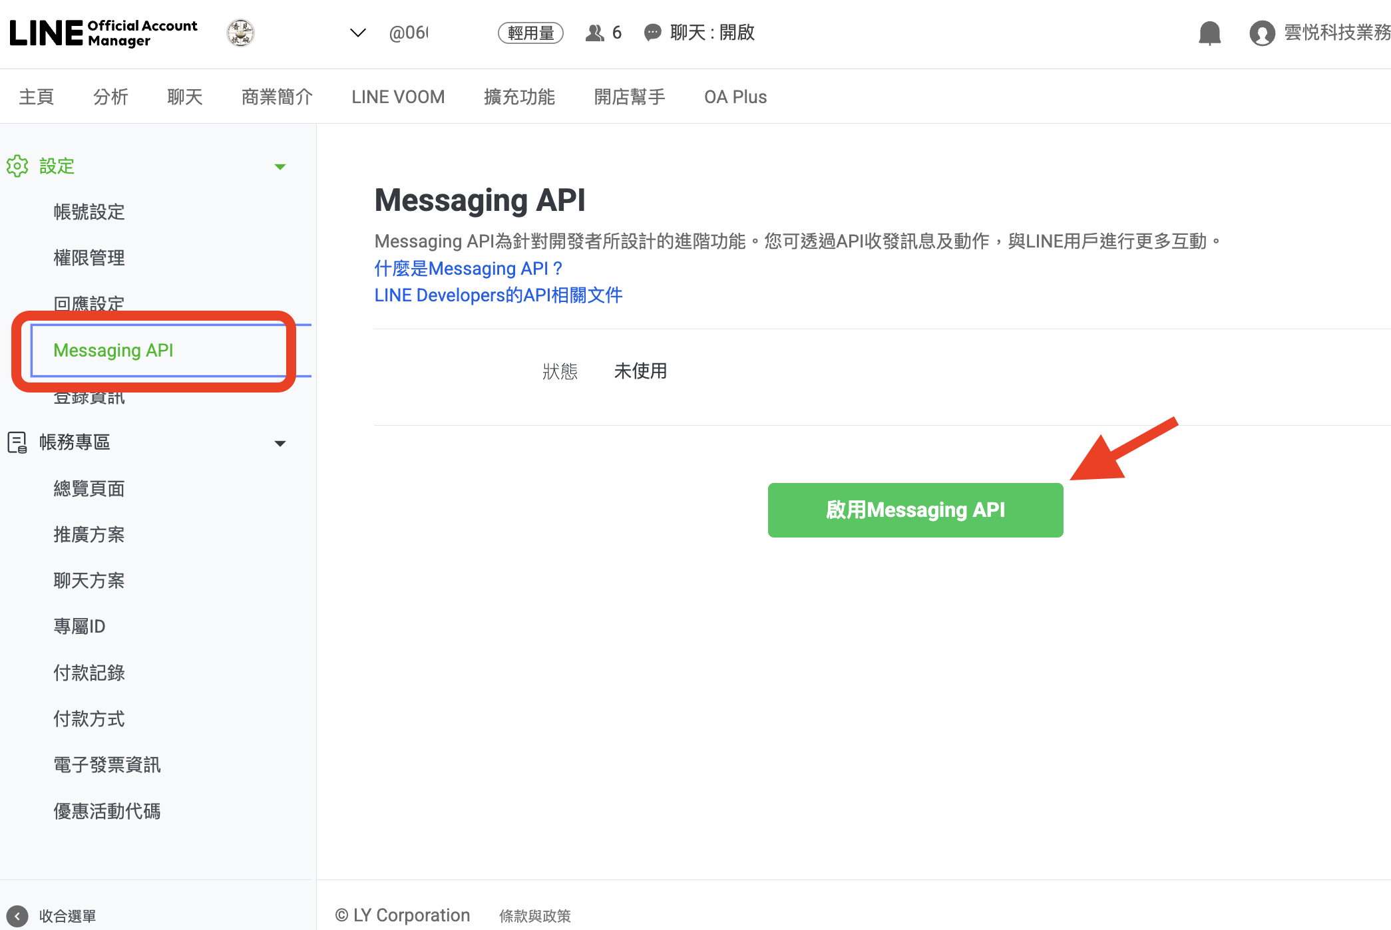This screenshot has height=930, width=1391.
Task: Switch to LINE VOOM tab
Action: click(398, 97)
